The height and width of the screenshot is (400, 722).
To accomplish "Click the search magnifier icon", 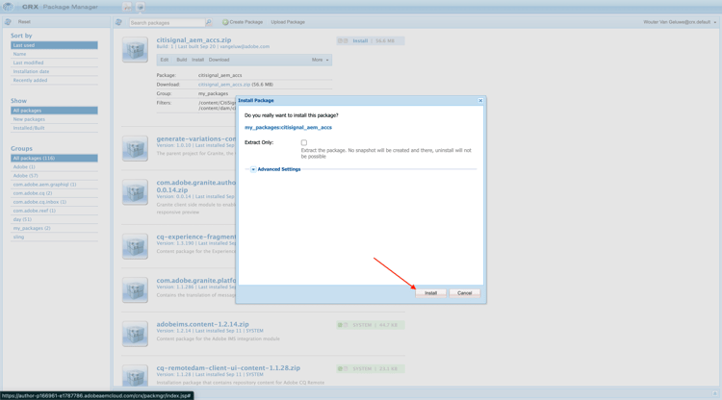I will coord(209,22).
